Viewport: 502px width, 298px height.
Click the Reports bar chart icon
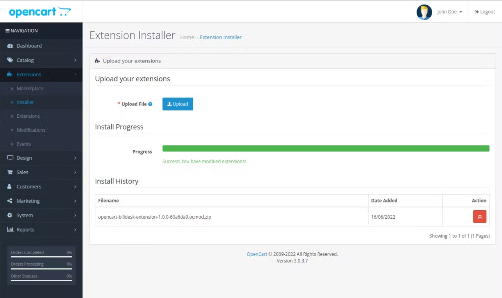point(10,230)
